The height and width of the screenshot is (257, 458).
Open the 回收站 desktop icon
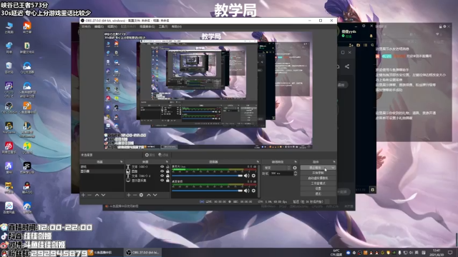coord(9,68)
